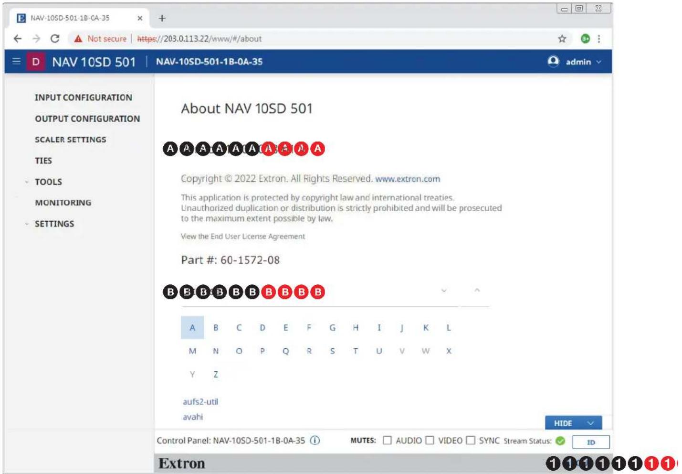Close the NAV-10SD-501 browser tab

click(140, 18)
